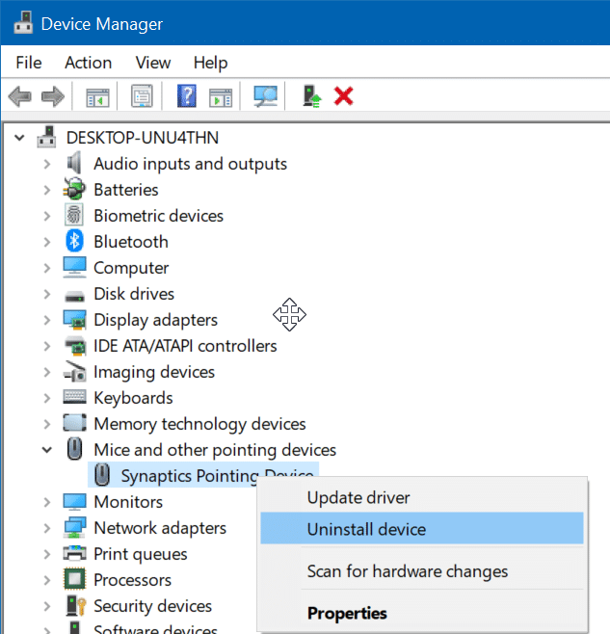The height and width of the screenshot is (634, 610).
Task: Select the Computer category label
Action: coord(131,268)
